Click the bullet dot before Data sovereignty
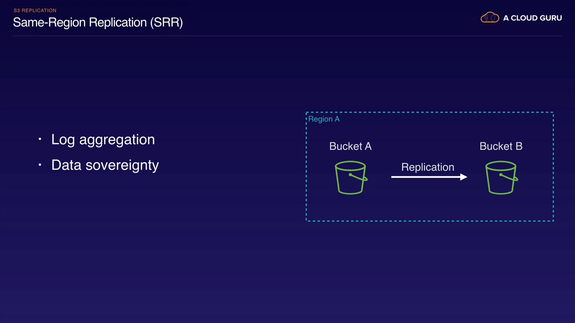 pos(40,165)
